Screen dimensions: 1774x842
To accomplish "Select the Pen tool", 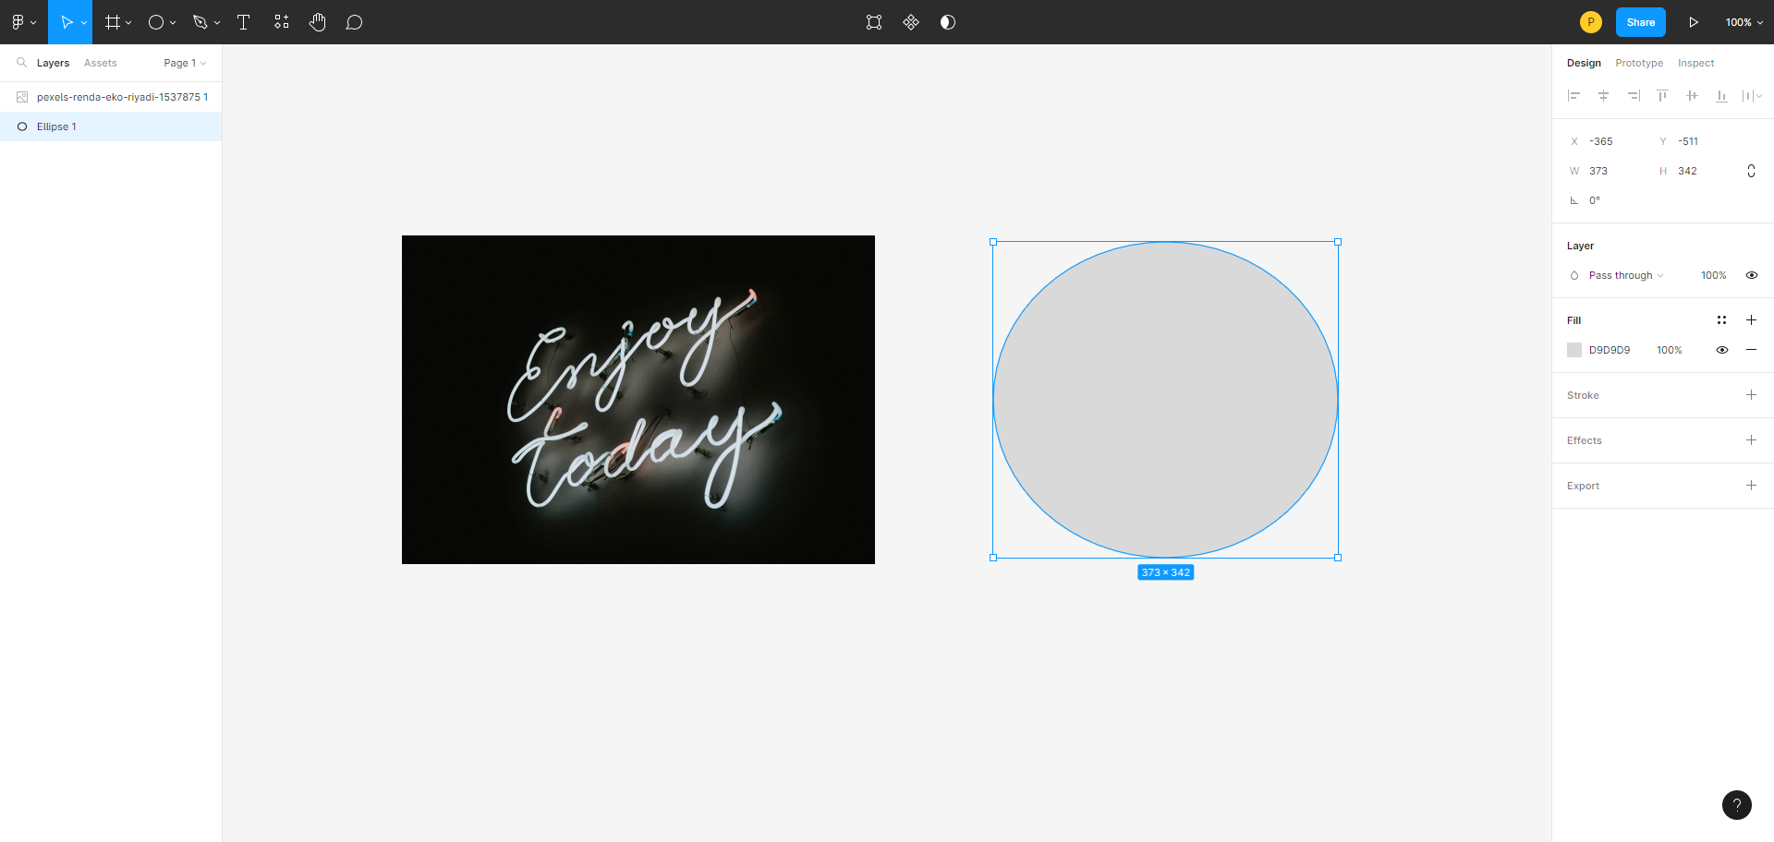I will pos(200,22).
